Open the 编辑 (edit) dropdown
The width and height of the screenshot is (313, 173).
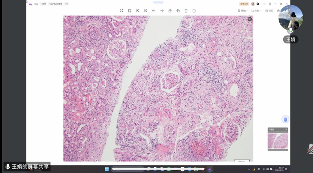click(x=243, y=11)
